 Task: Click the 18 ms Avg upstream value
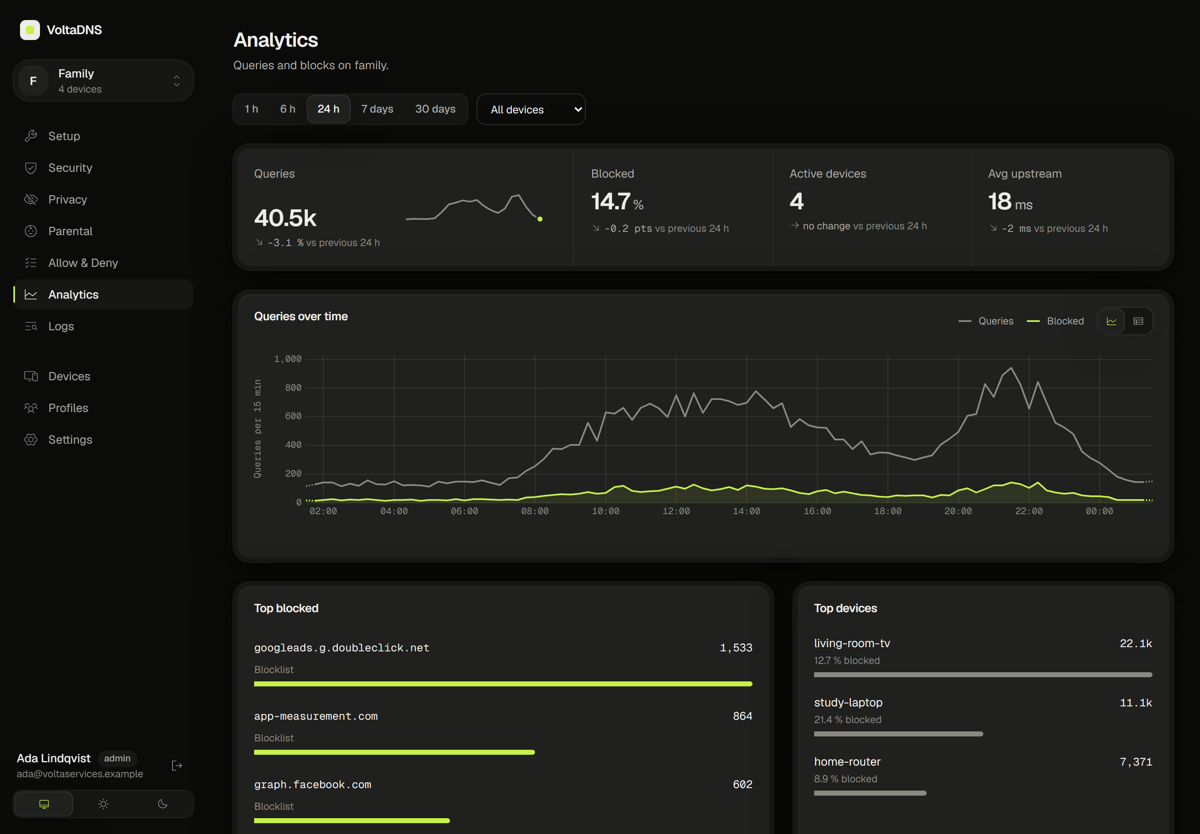point(1010,201)
